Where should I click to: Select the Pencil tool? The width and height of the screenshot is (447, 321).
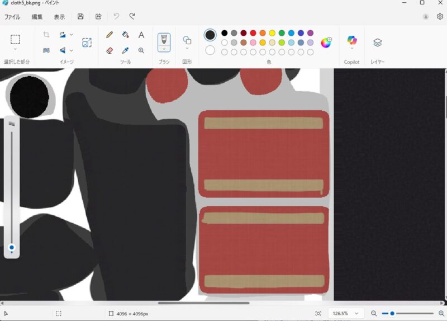pyautogui.click(x=109, y=35)
